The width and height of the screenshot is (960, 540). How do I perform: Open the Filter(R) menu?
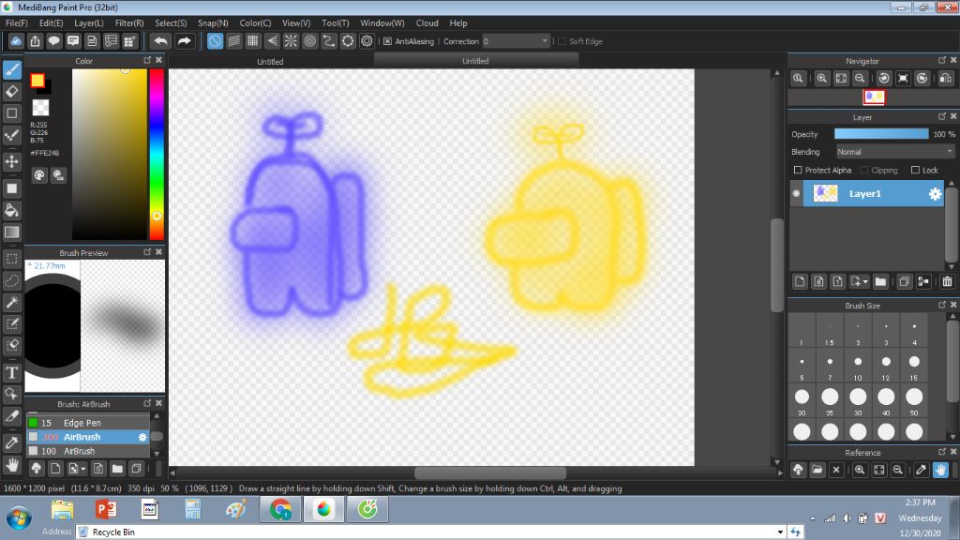tap(129, 23)
